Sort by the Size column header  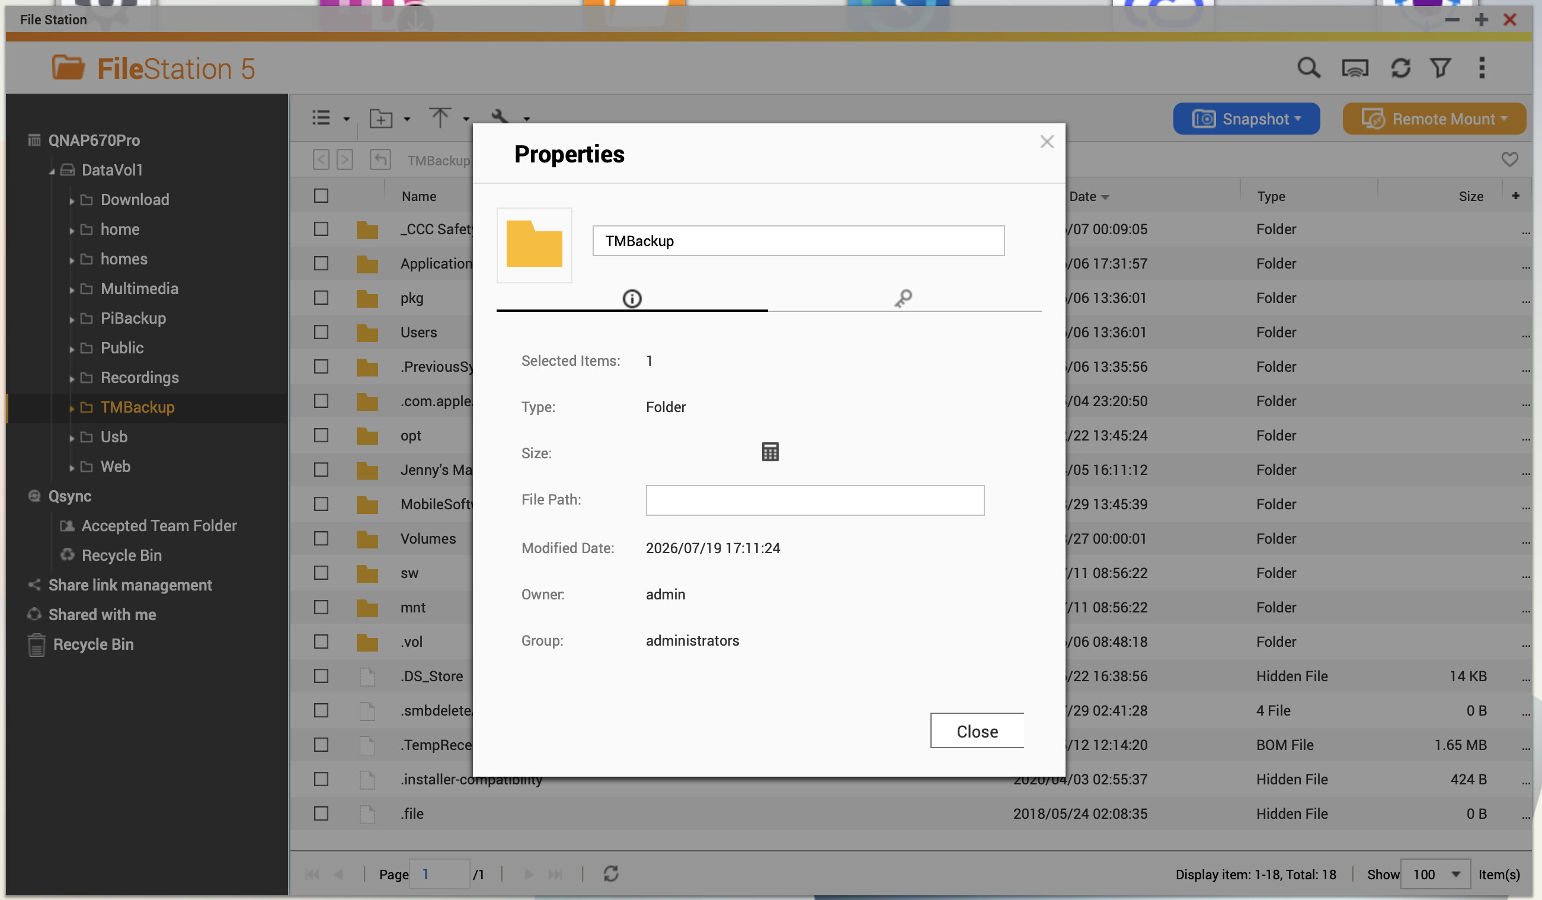tap(1470, 196)
